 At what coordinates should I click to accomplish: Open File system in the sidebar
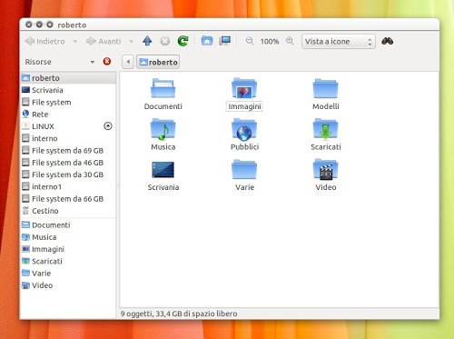pos(68,102)
